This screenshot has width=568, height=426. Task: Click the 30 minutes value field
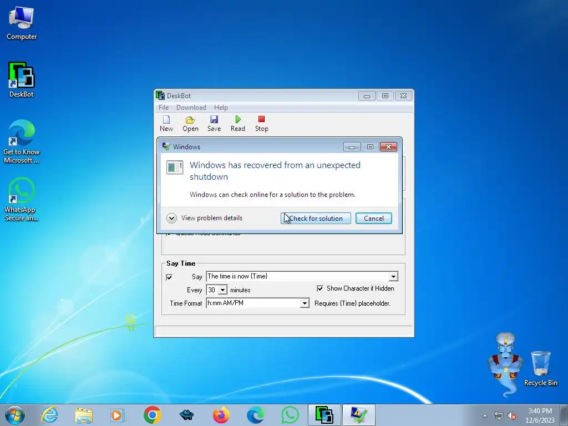(212, 290)
